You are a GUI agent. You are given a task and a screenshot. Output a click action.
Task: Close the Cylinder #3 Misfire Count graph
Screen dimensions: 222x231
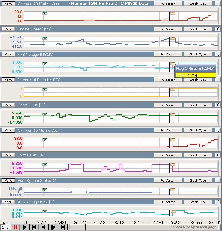(217, 4)
